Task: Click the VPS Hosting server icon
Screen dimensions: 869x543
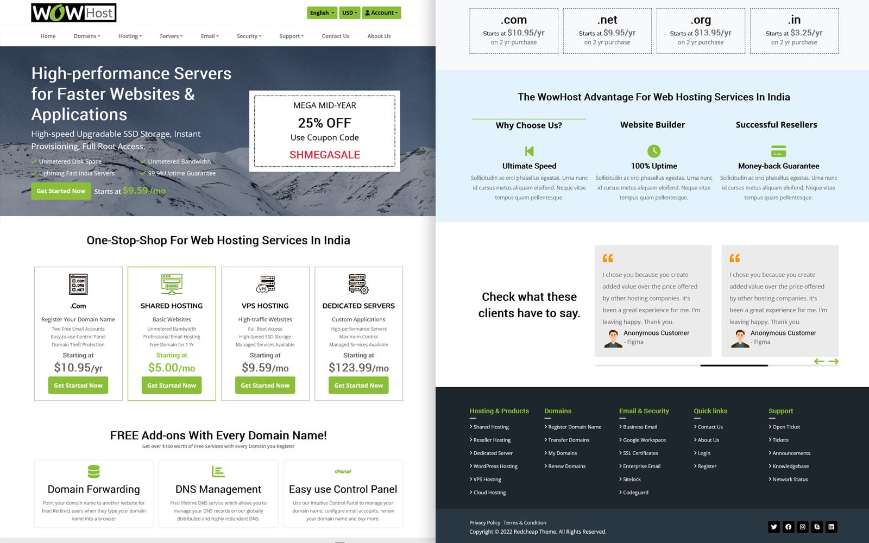Action: pyautogui.click(x=265, y=283)
